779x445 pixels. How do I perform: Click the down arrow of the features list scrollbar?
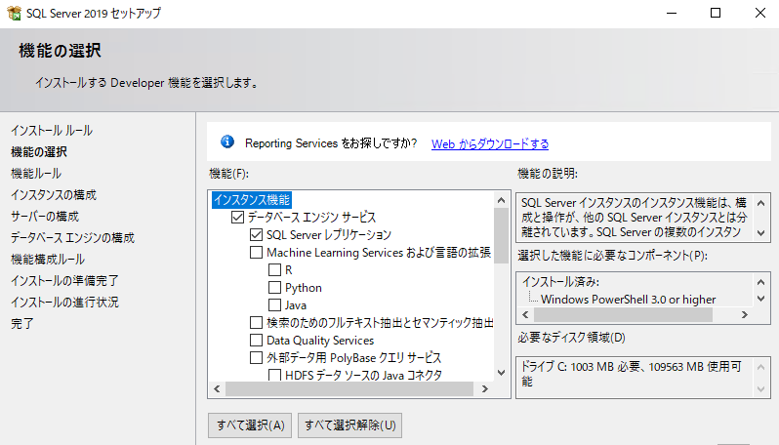pyautogui.click(x=502, y=373)
